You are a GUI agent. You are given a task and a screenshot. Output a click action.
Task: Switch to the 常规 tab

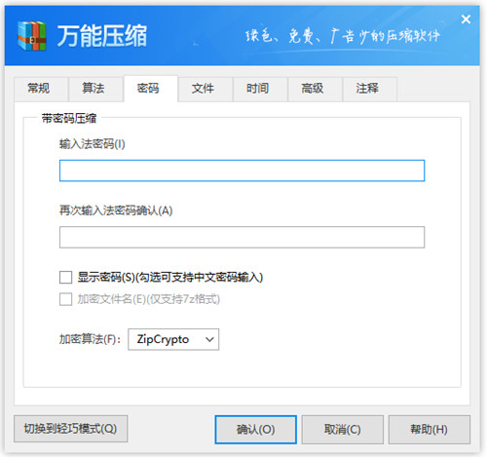[x=41, y=89]
